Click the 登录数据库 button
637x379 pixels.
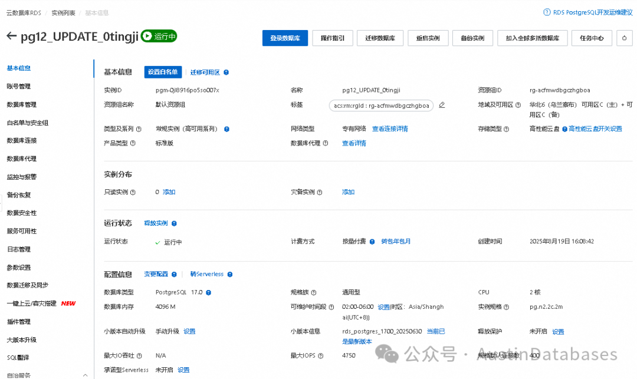click(285, 38)
